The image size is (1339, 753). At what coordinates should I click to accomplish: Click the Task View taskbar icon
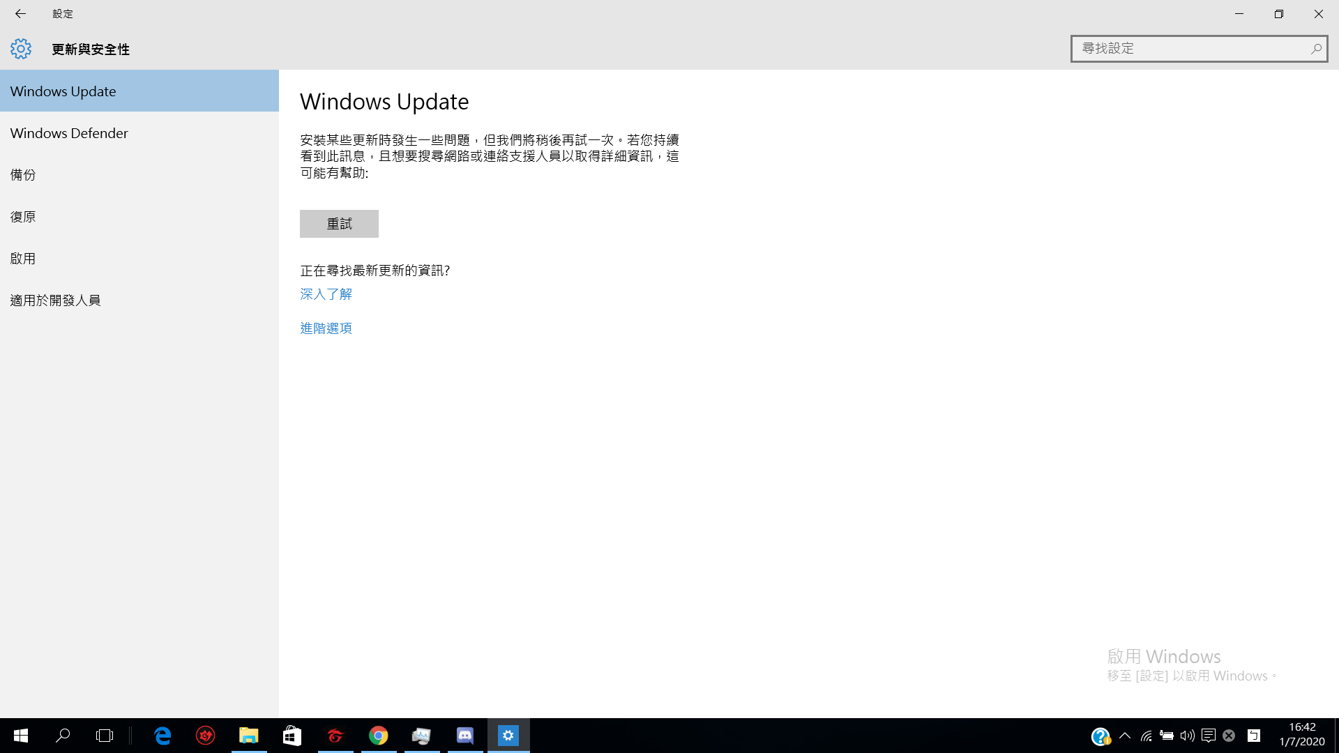tap(104, 736)
